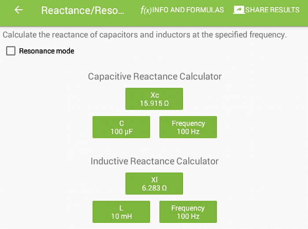
Task: Change inductive Frequency 100 Hz value
Action: coord(188,212)
